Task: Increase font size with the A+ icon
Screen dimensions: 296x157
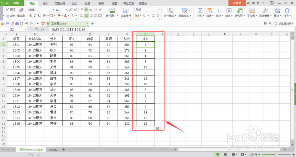Action: [x=71, y=10]
